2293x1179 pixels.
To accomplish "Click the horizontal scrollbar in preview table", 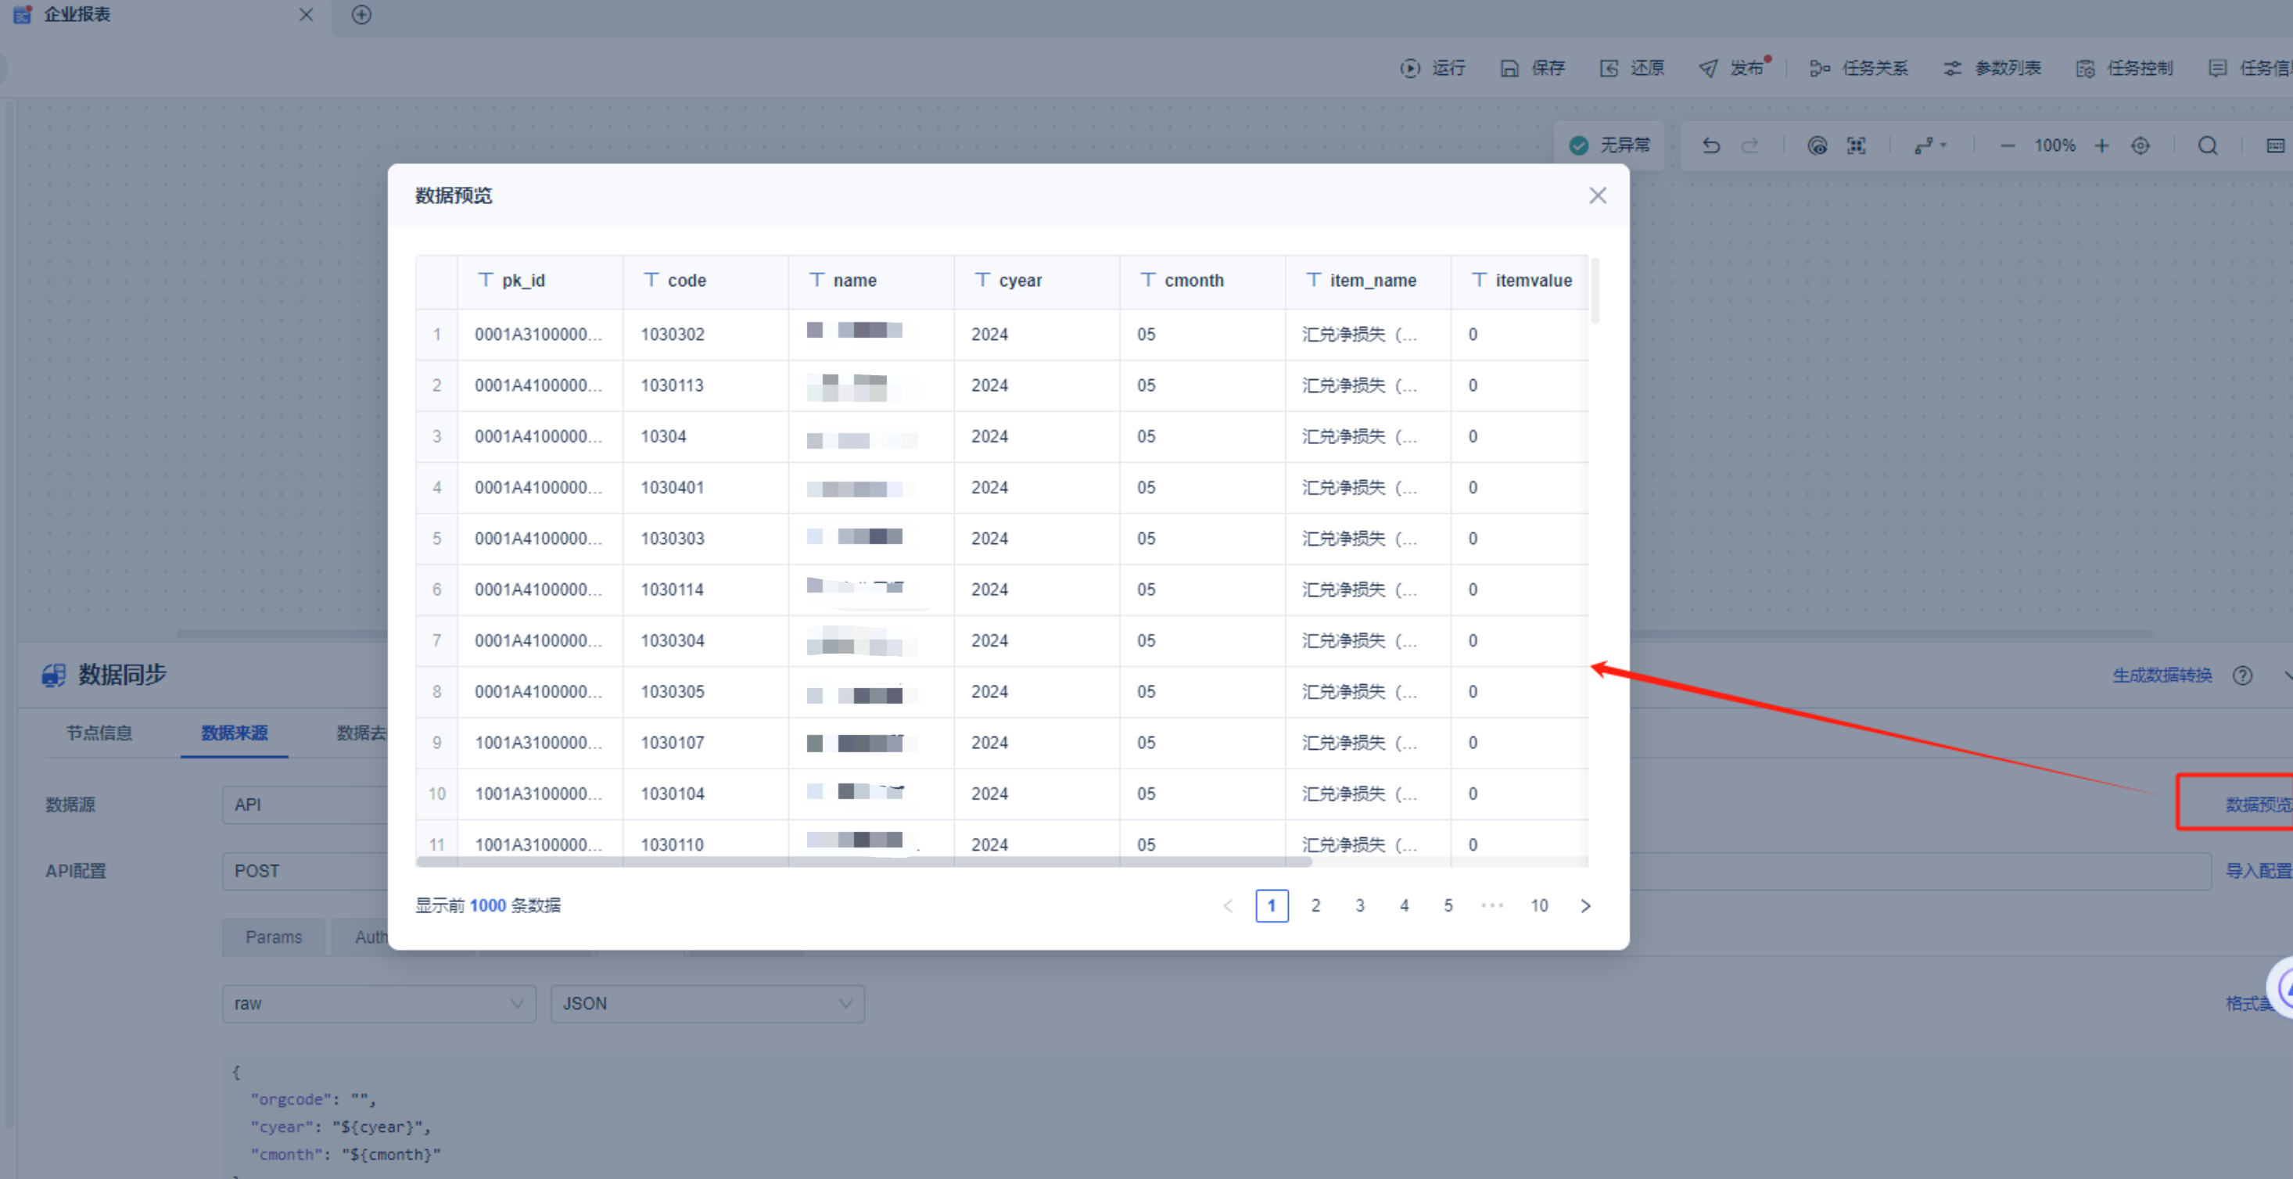I will click(863, 862).
